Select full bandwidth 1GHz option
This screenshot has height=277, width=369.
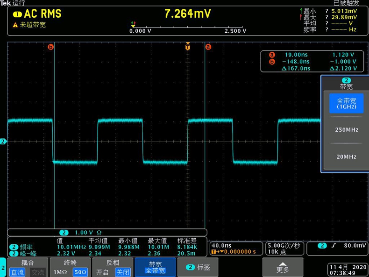(346, 104)
